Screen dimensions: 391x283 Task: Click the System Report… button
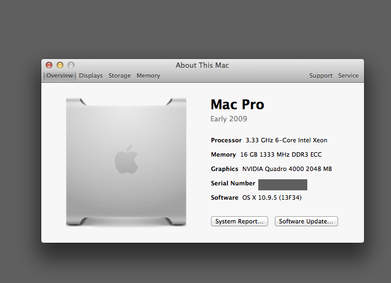tap(240, 221)
